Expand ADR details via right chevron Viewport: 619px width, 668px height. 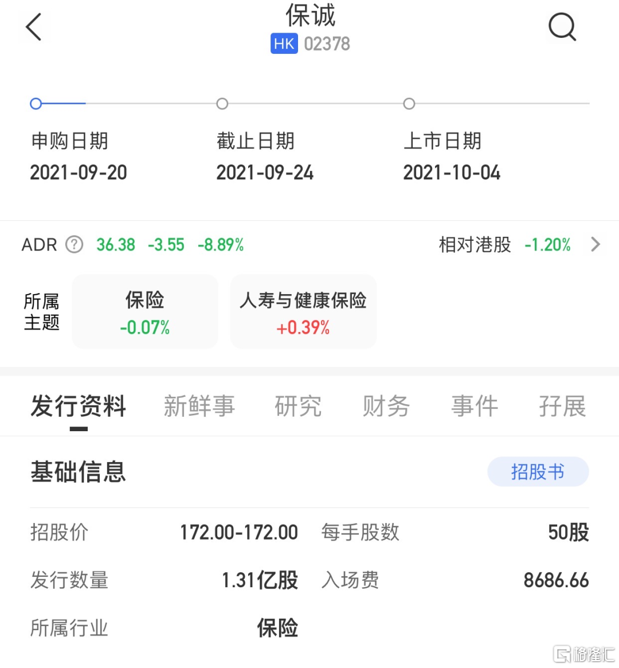[x=596, y=245]
